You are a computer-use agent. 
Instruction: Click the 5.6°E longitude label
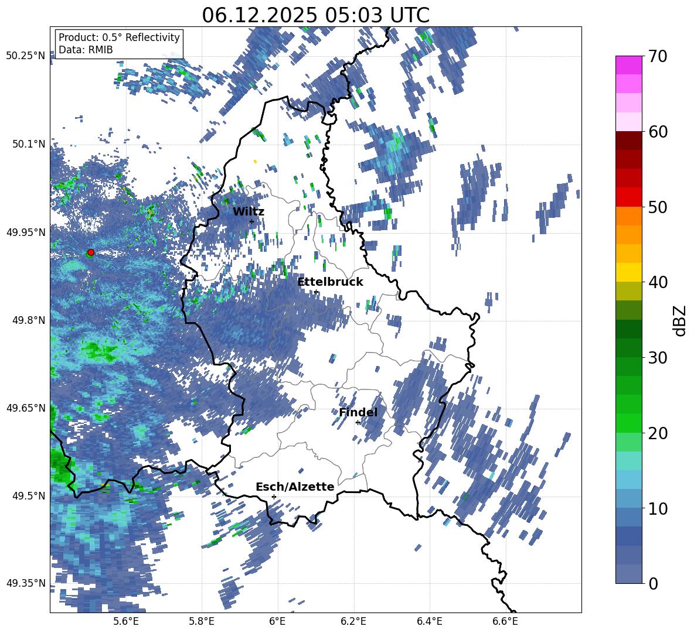pos(125,621)
